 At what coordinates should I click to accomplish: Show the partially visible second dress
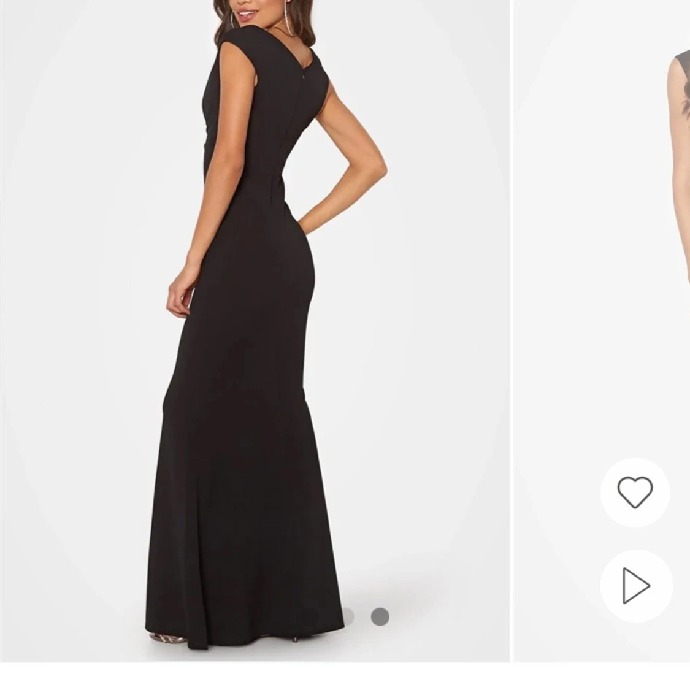(602, 331)
